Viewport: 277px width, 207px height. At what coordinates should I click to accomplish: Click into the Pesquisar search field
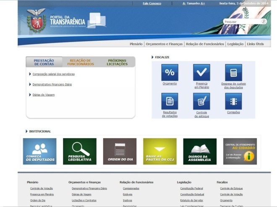point(241,21)
